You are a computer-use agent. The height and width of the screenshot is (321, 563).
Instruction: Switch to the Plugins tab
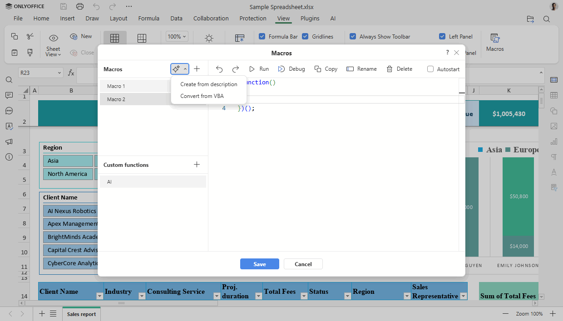(x=310, y=18)
